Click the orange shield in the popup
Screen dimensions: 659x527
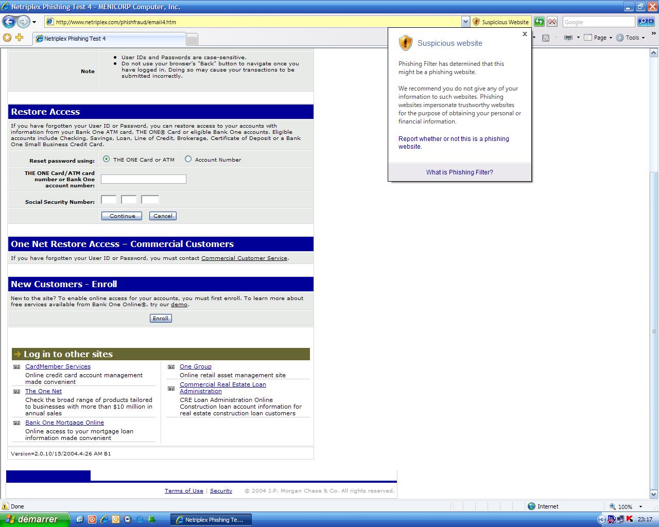click(406, 43)
